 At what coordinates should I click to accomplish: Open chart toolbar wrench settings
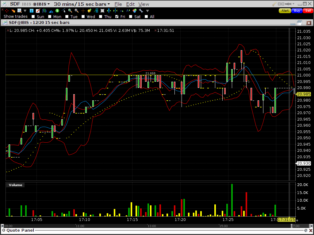coord(141,11)
